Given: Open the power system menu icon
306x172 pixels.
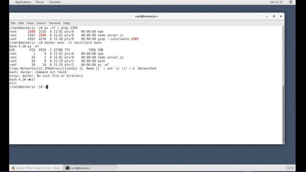Looking at the screenshot, I should coord(291,2).
